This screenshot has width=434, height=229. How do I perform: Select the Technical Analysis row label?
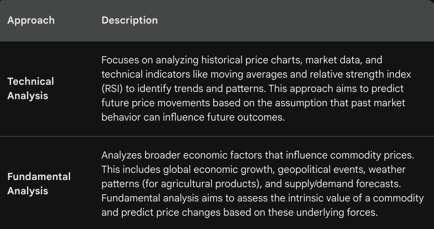[31, 88]
